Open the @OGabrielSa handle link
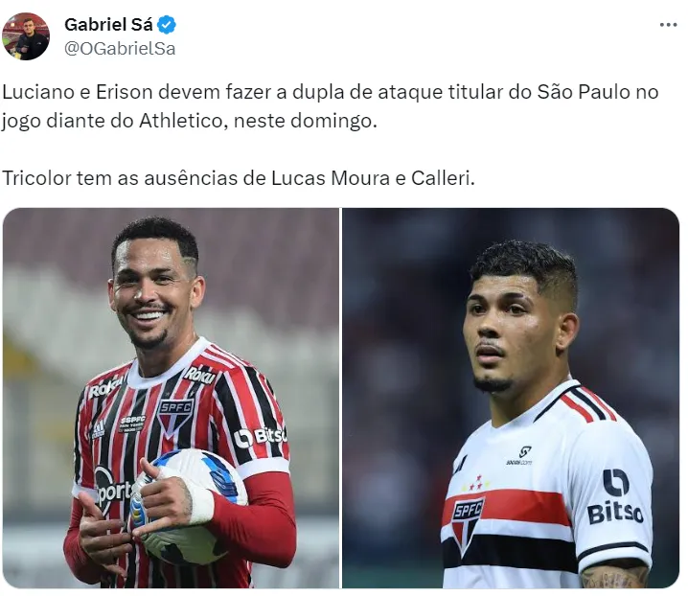Image resolution: width=688 pixels, height=596 pixels. [120, 48]
